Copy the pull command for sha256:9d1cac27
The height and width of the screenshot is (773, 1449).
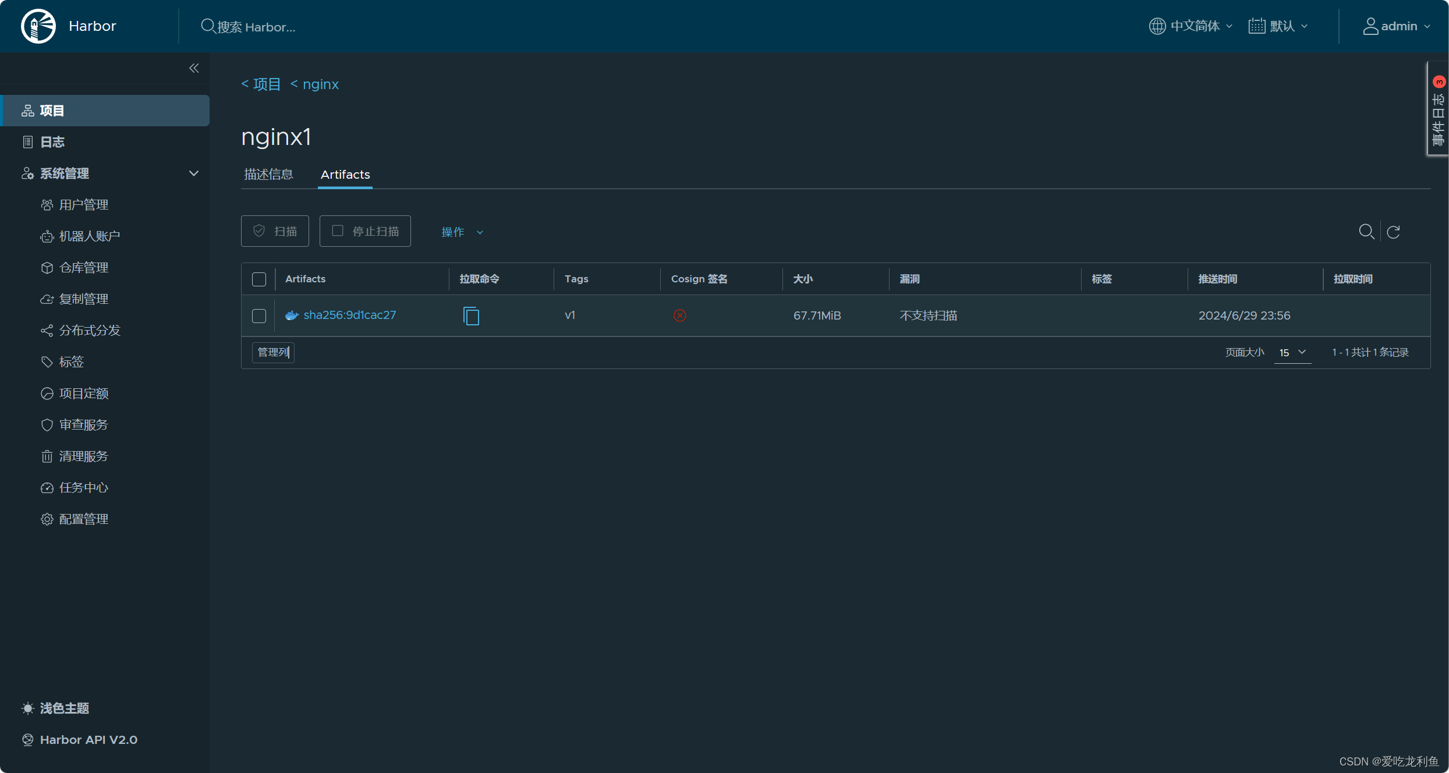tap(471, 315)
